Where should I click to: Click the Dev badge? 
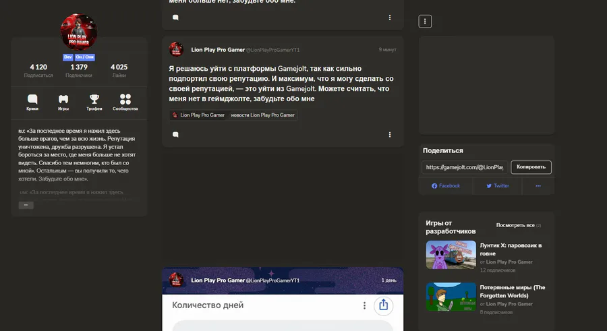pyautogui.click(x=67, y=57)
